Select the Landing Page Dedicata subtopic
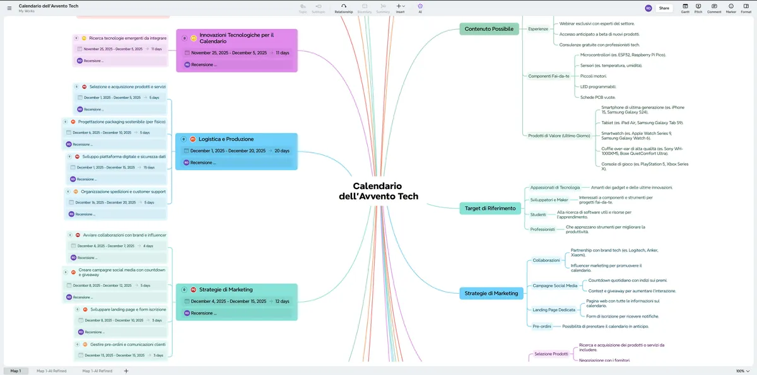The height and width of the screenshot is (375, 757). pyautogui.click(x=554, y=309)
